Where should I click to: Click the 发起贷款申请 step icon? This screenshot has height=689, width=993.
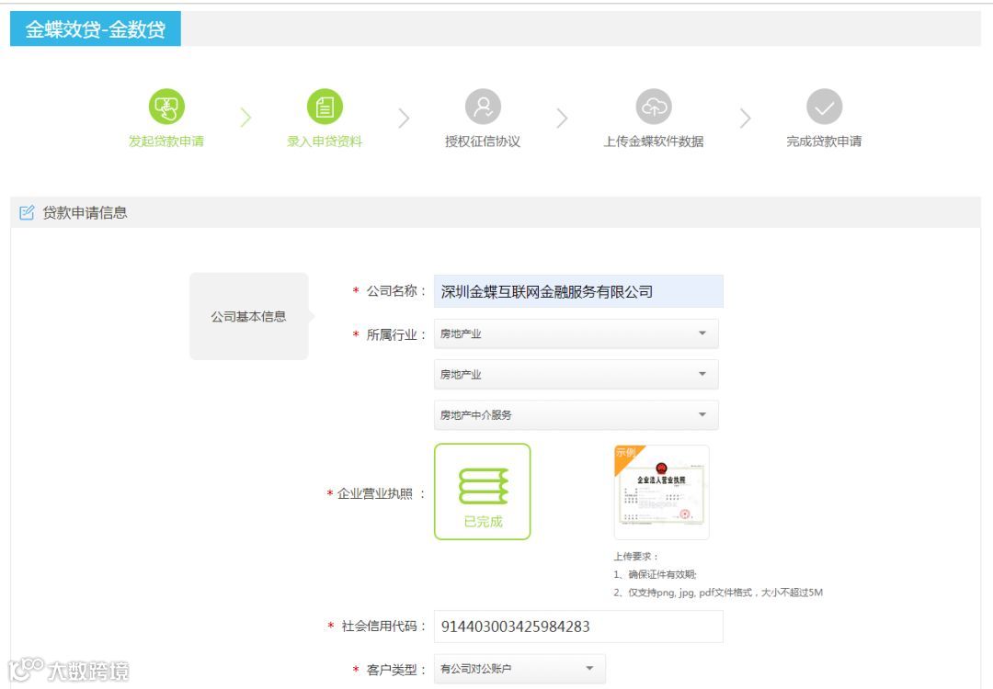point(166,107)
